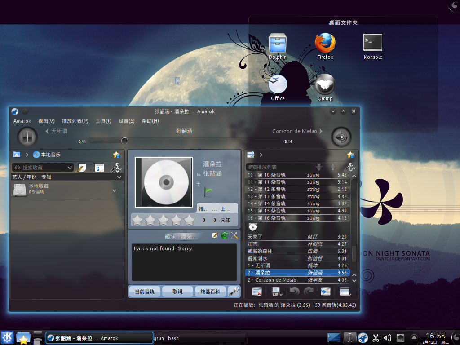This screenshot has width=460, height=345.
Task: Jump to previous search result up arrow
Action: (x=333, y=167)
